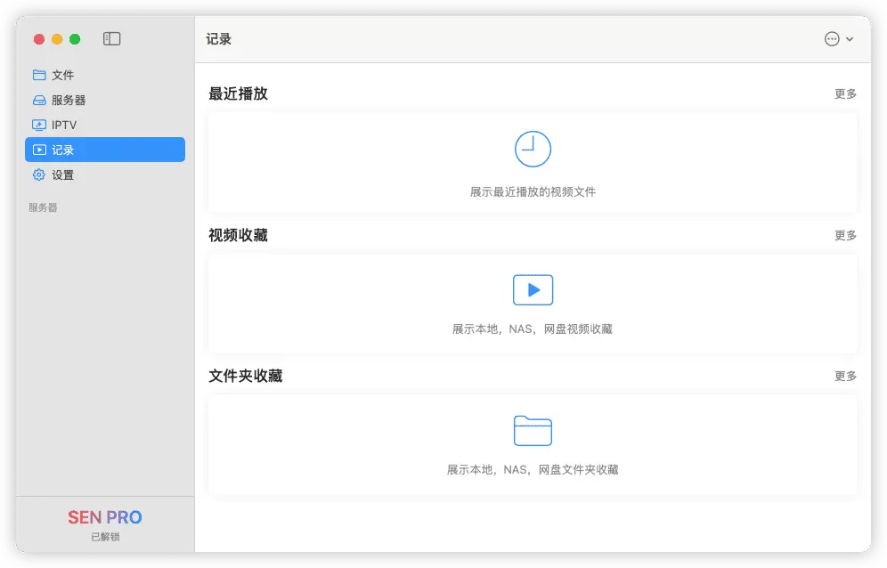Image resolution: width=887 pixels, height=568 pixels.
Task: Expand the chevron next to the ellipsis button
Action: click(849, 38)
